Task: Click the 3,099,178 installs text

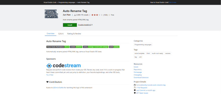Action: pos(82,15)
